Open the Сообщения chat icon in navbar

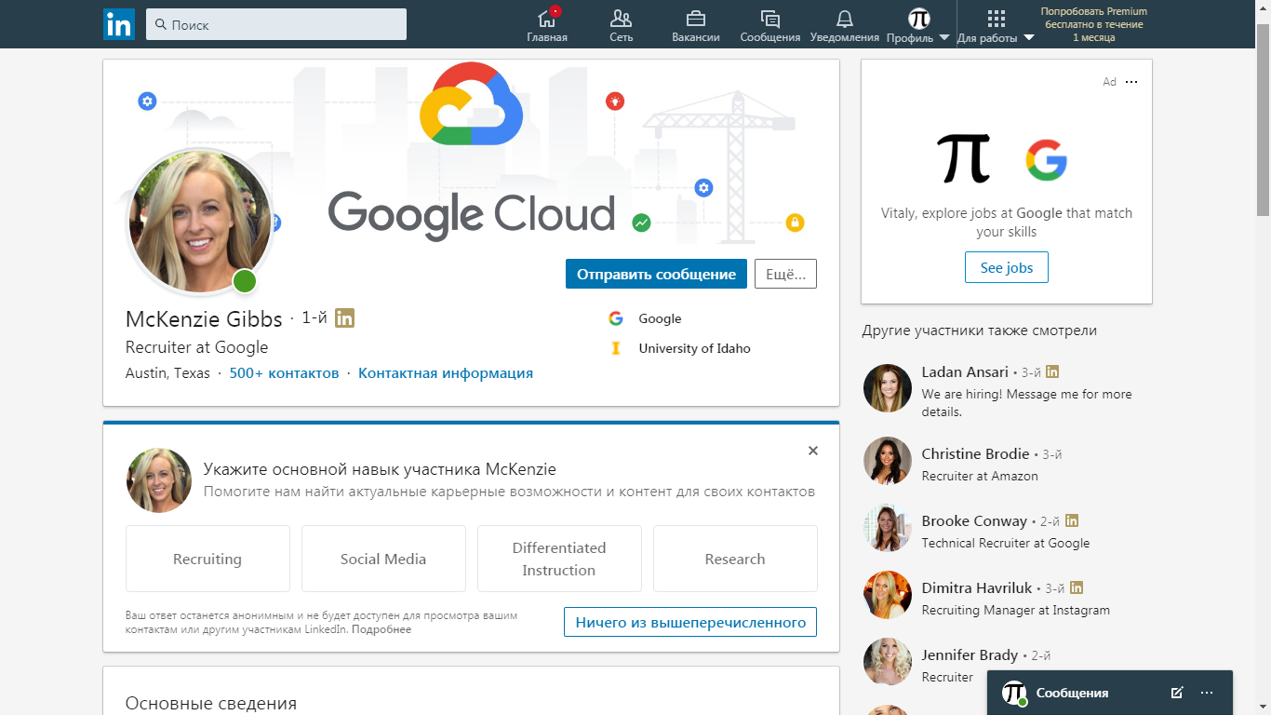[769, 19]
